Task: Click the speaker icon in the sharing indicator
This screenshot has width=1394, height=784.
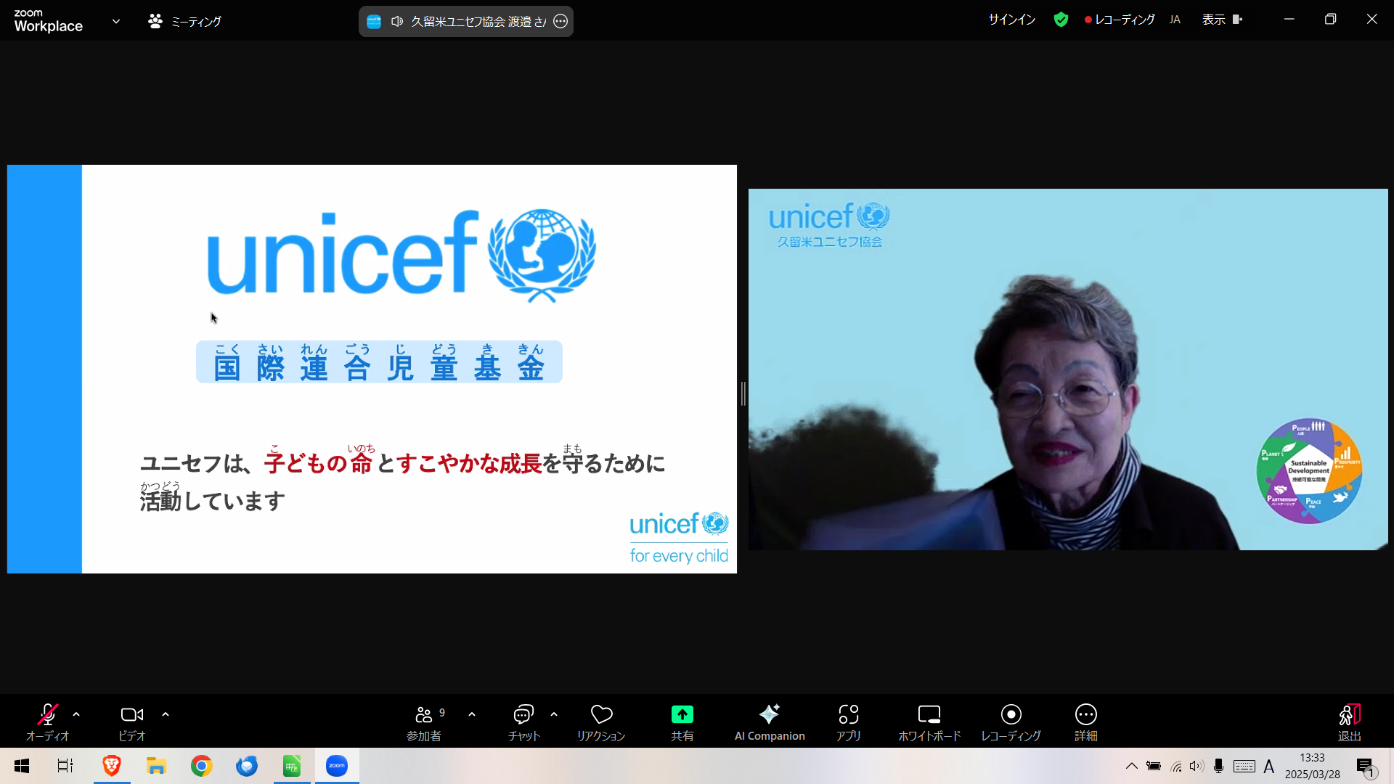Action: pos(397,22)
